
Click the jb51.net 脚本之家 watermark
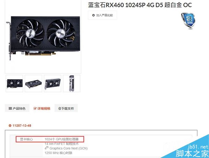pos(192,151)
